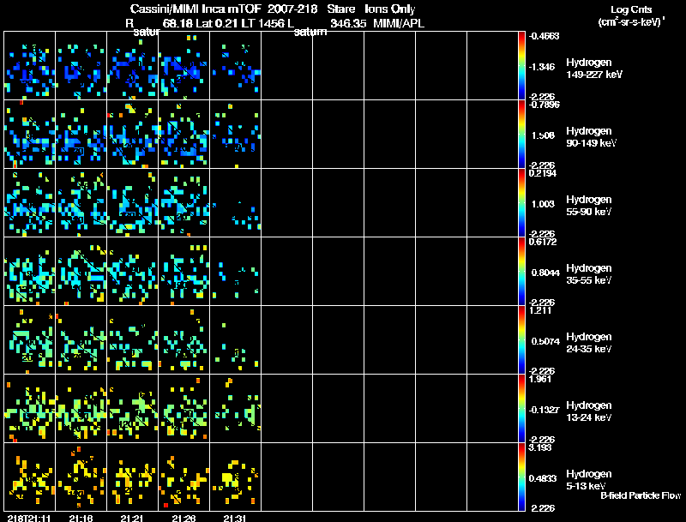This screenshot has height=522, width=686.
Task: Select the color bar beside Hydrogen 24-35 keV
Action: tap(521, 340)
